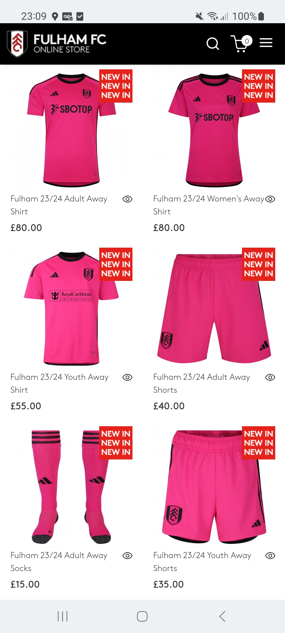The width and height of the screenshot is (285, 633).
Task: Open the hamburger menu
Action: 266,43
